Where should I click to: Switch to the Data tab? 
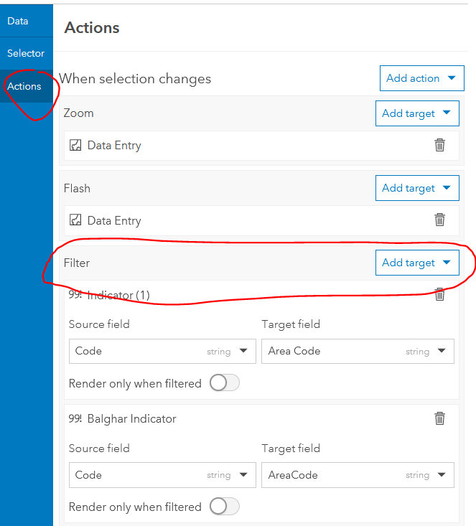(x=18, y=21)
